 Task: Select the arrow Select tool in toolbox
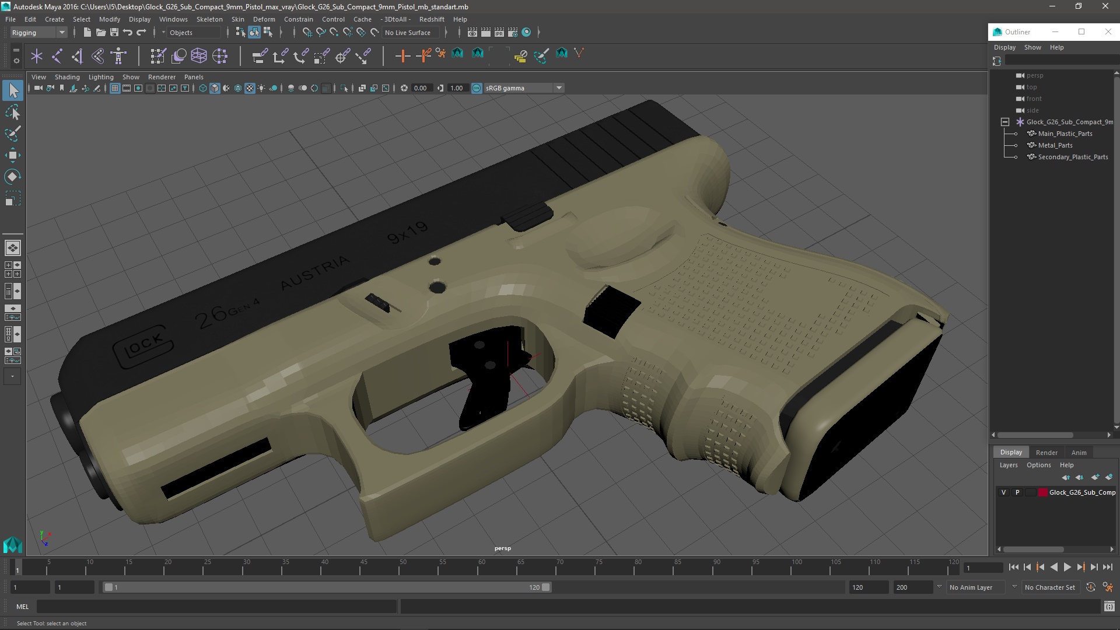point(13,90)
